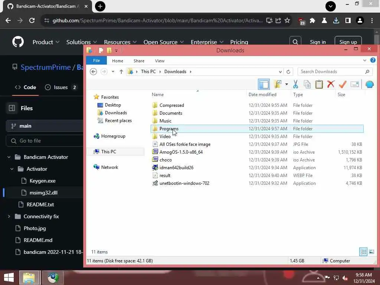The height and width of the screenshot is (285, 380).
Task: Click the blue shell icon in toolbar
Action: pos(370,84)
